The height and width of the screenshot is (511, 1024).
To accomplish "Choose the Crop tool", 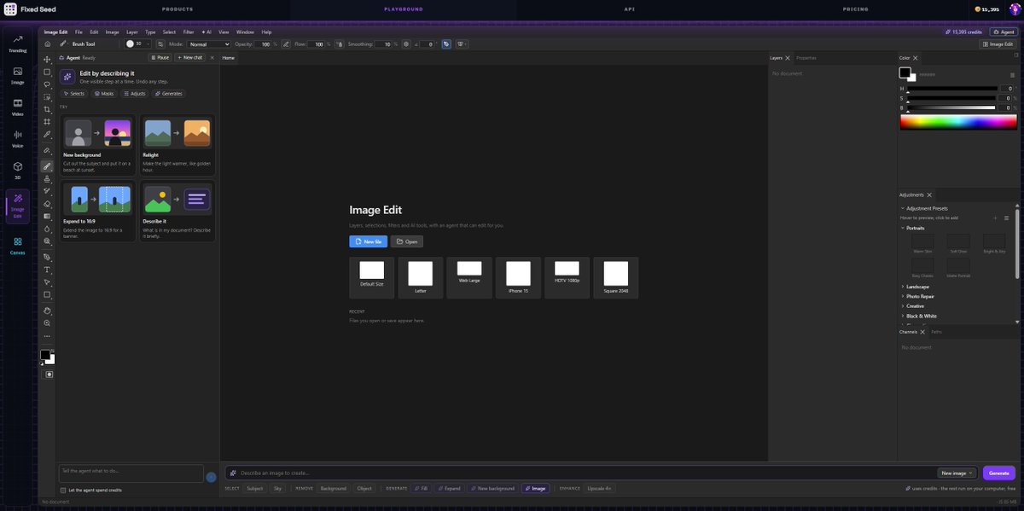I will (x=47, y=110).
